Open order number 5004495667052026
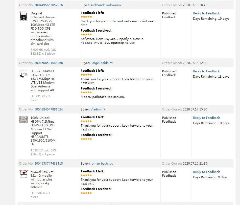 (x=49, y=5)
